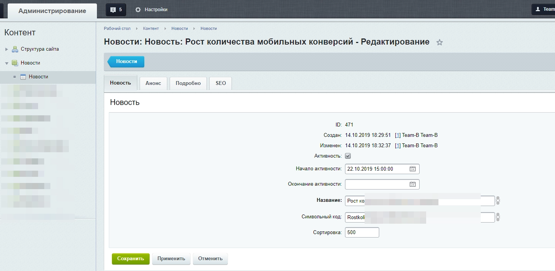This screenshot has height=271, width=555.
Task: Select Новости child item in sidebar
Action: 38,77
